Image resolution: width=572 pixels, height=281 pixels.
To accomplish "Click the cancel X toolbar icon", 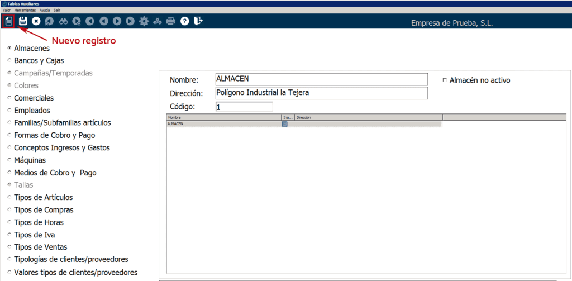I will point(36,21).
